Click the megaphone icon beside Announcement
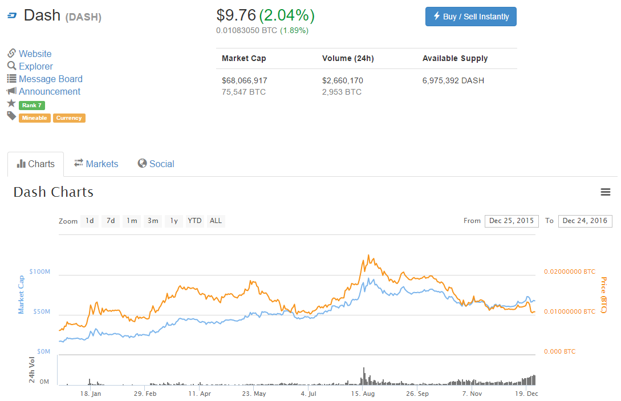This screenshot has width=621, height=401. point(11,91)
